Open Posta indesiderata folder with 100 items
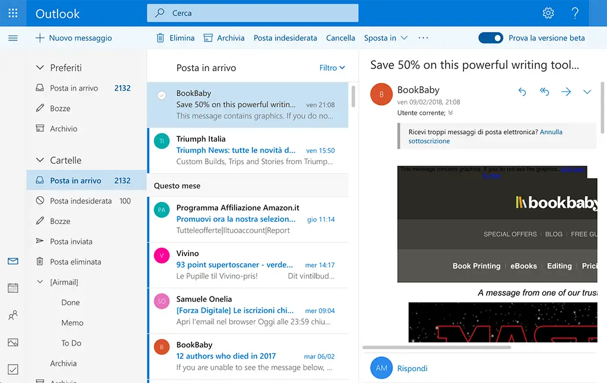This screenshot has height=383, width=607. pyautogui.click(x=87, y=200)
